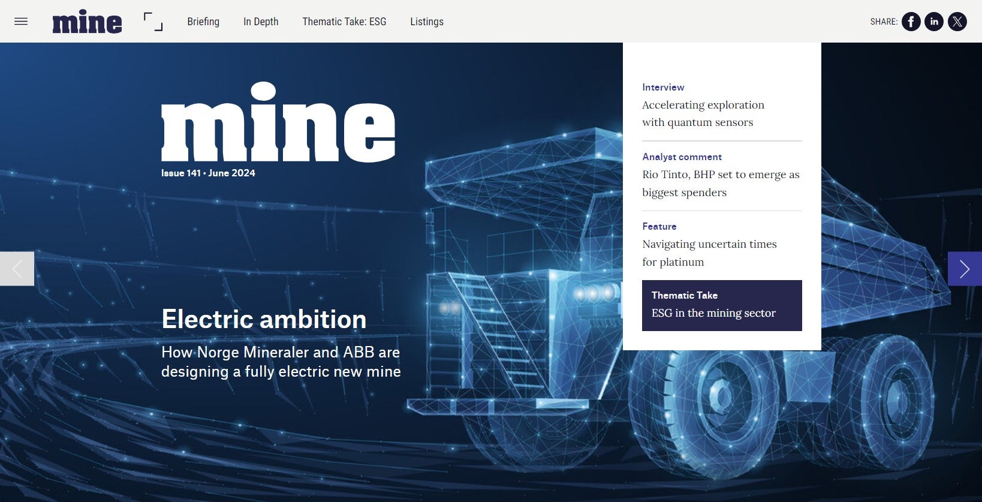Share on Facebook
This screenshot has height=502, width=982.
tap(911, 22)
